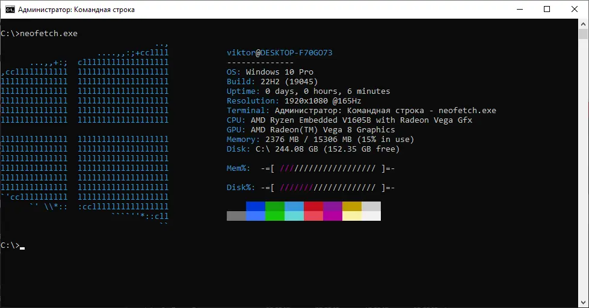
Task: Pick the bright magenta swatch in bottom row
Action: pos(333,216)
